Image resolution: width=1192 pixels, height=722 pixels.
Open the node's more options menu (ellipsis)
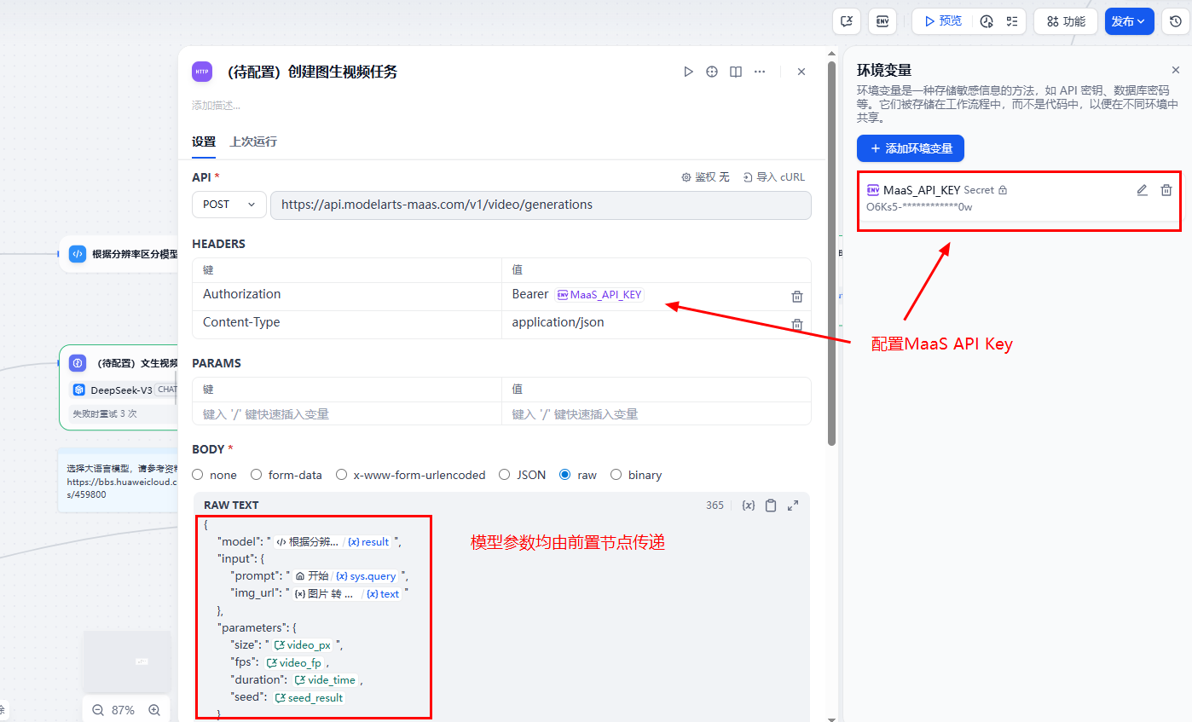click(759, 72)
